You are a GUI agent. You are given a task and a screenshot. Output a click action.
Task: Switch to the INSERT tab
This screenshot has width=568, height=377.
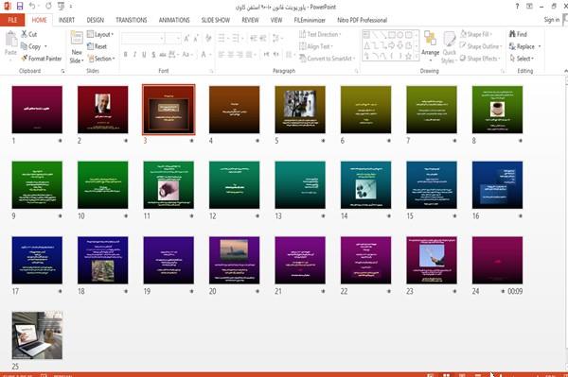pos(66,20)
